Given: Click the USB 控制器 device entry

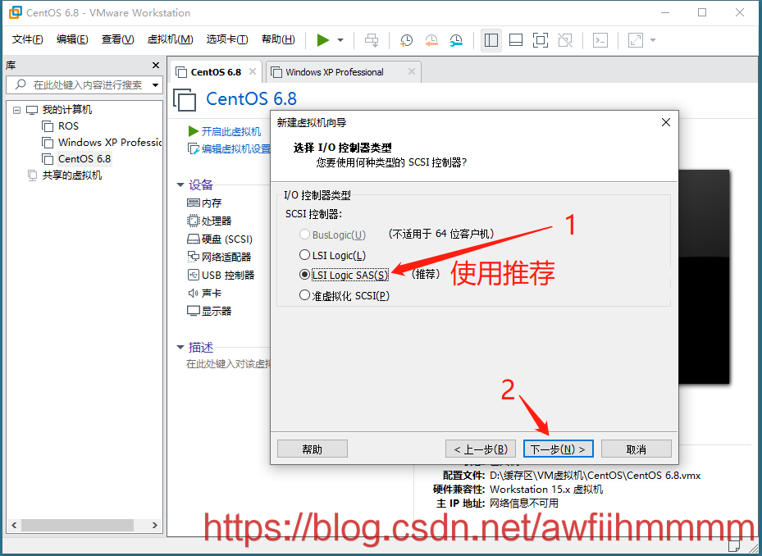Looking at the screenshot, I should click(x=221, y=275).
